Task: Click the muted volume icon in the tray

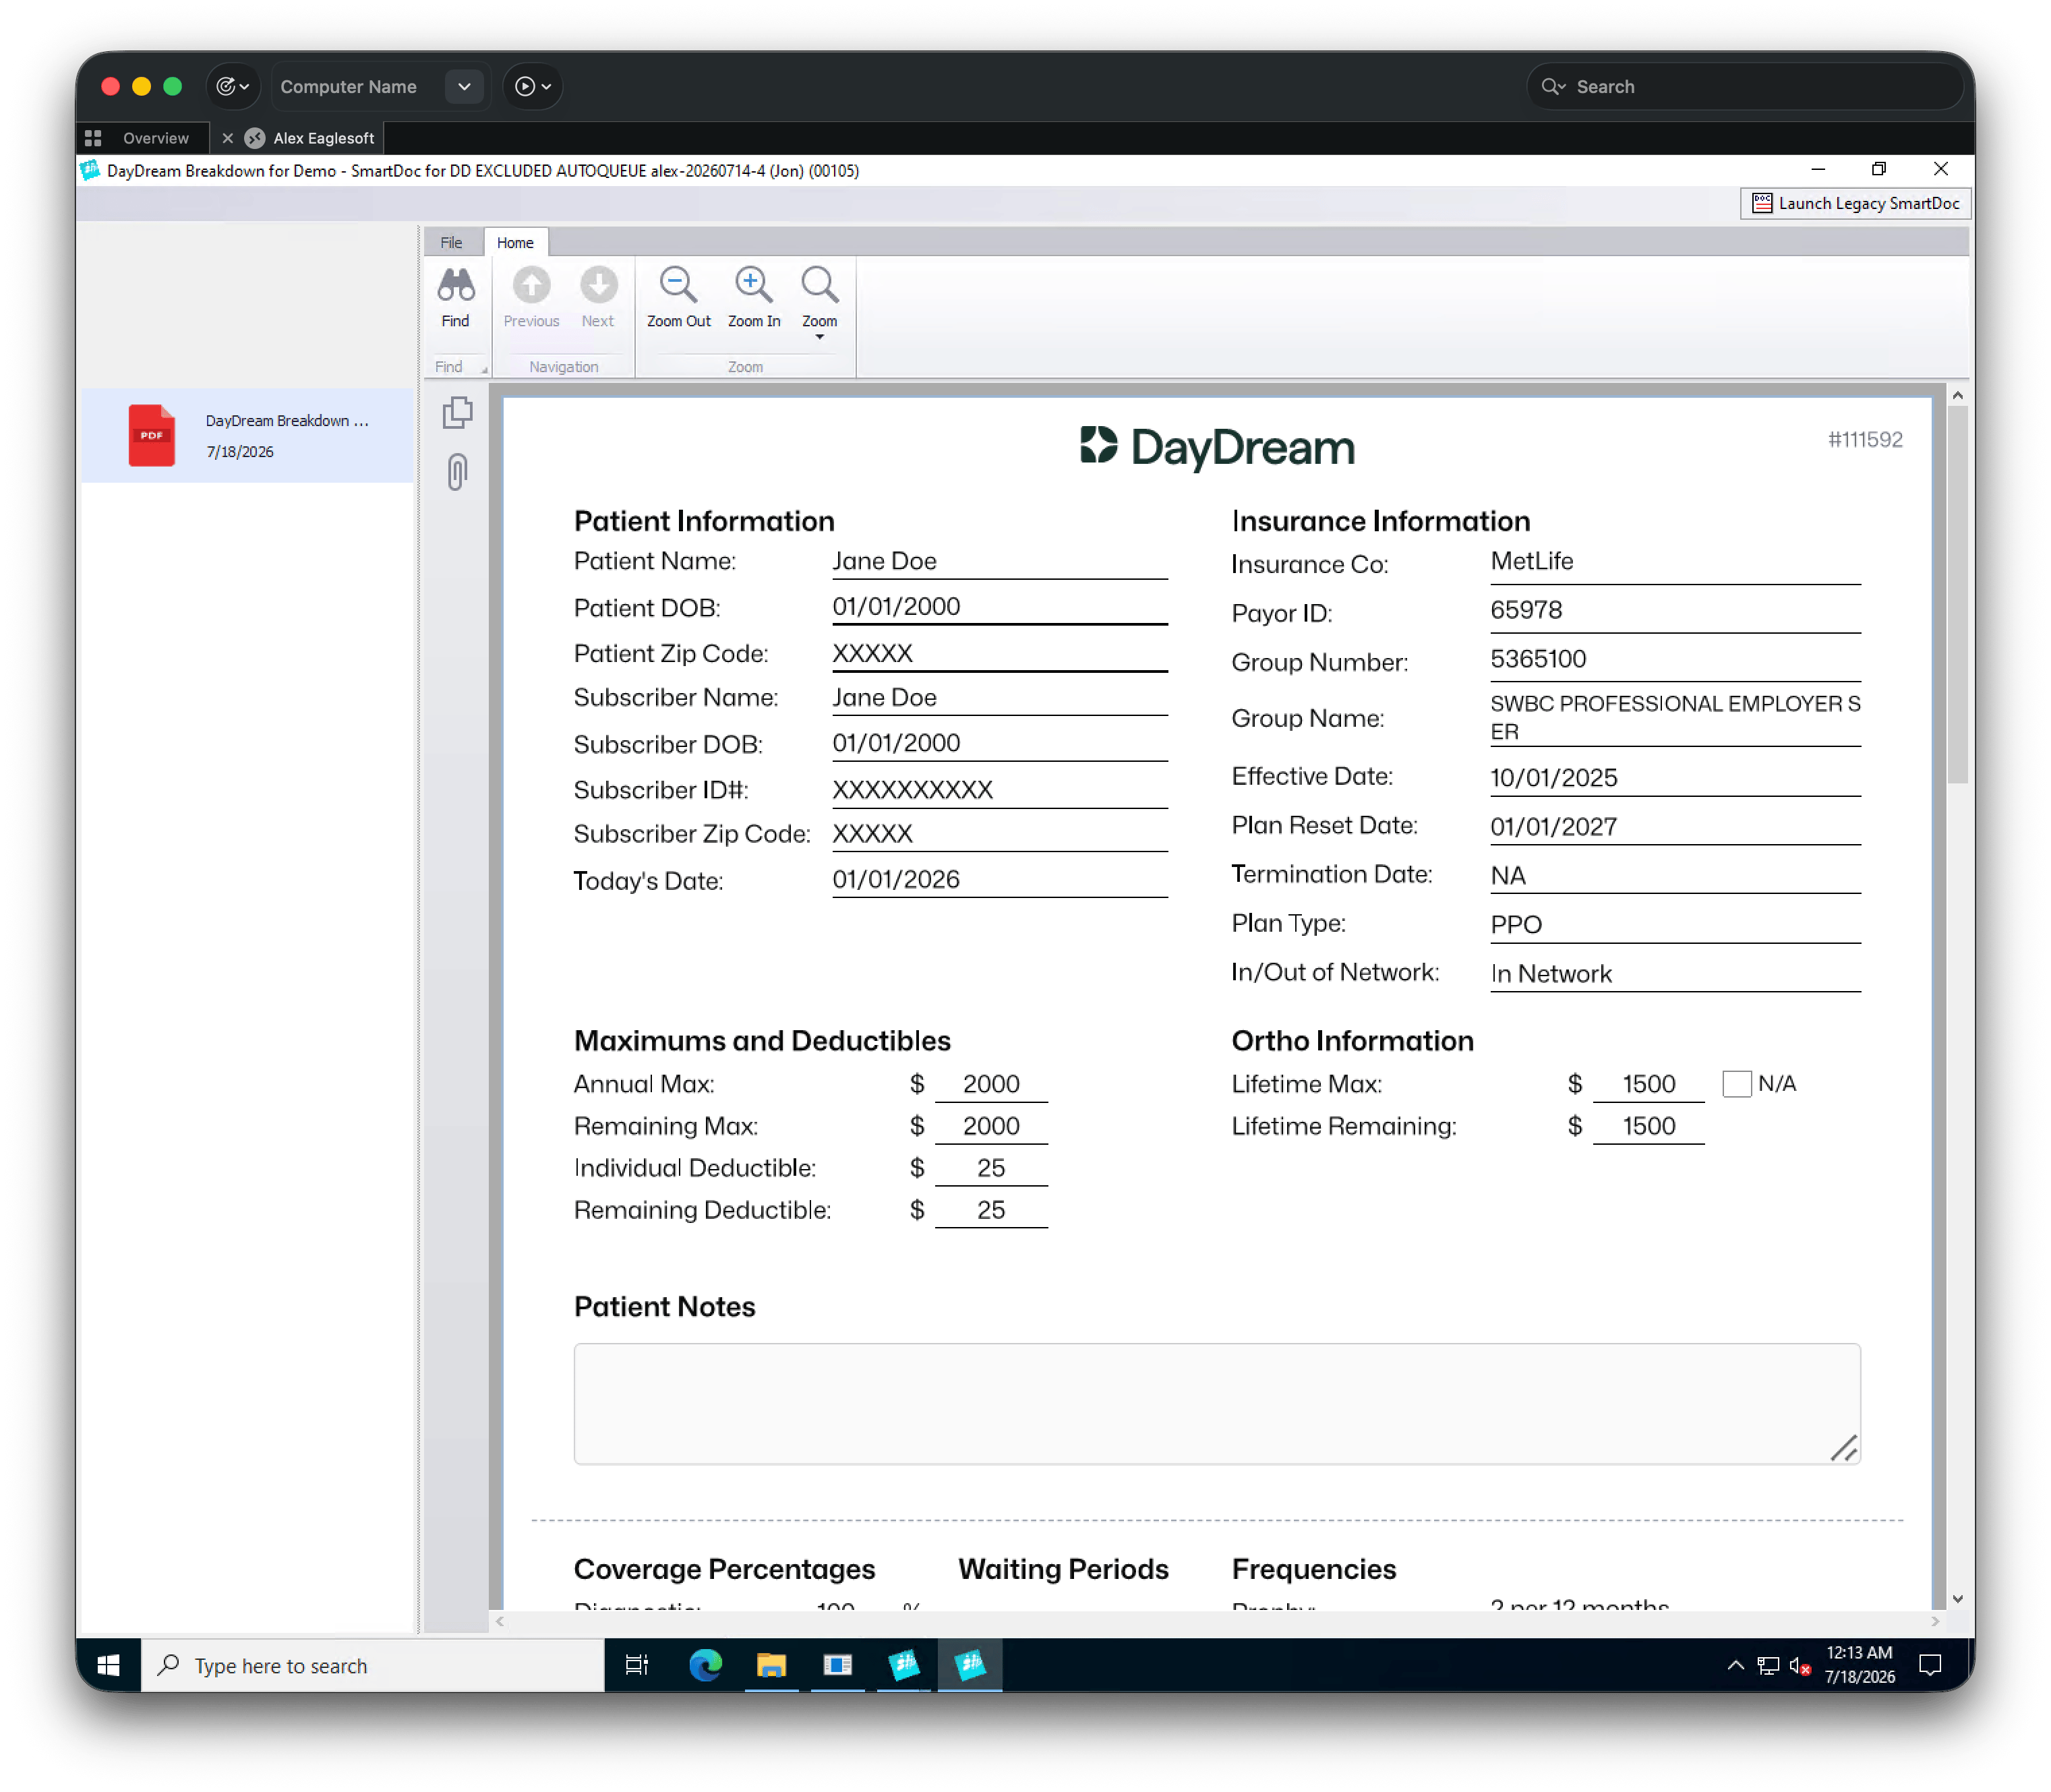Action: [1799, 1666]
